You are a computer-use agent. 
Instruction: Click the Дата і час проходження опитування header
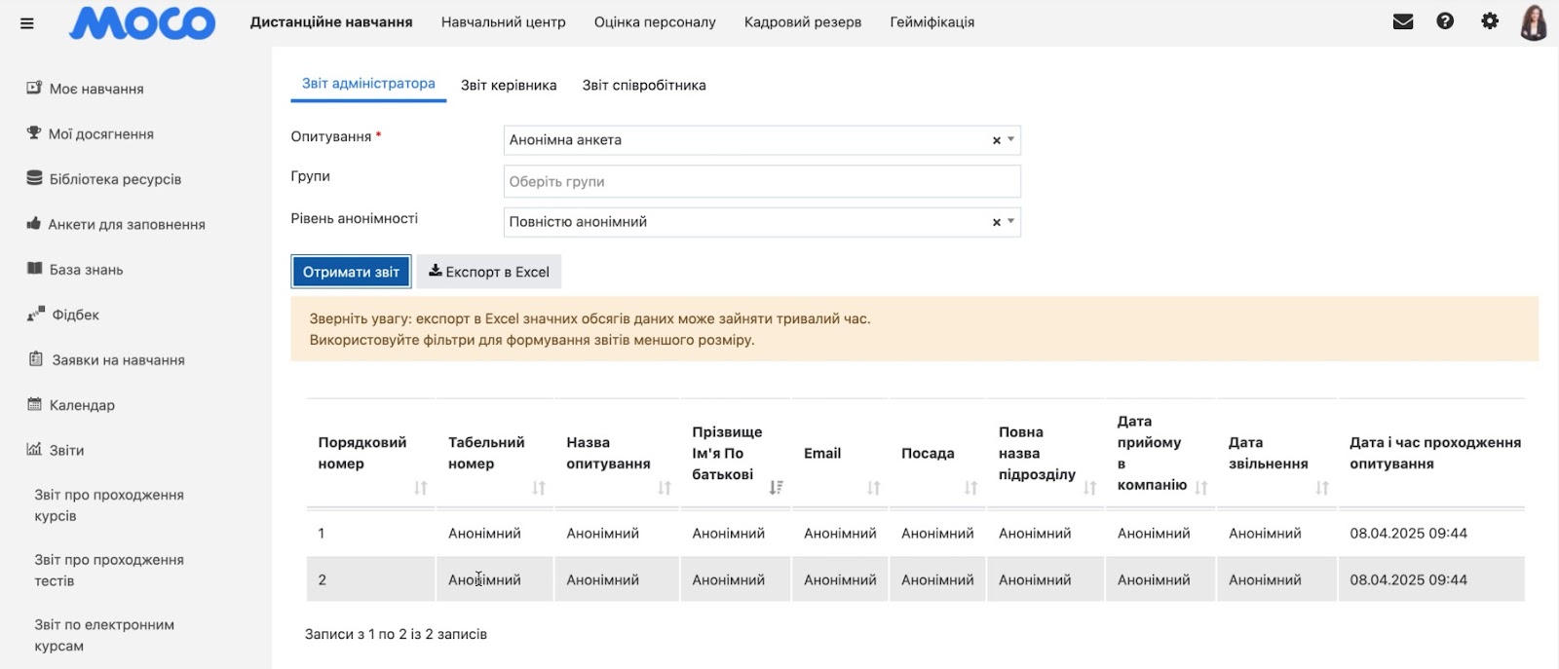point(1434,453)
